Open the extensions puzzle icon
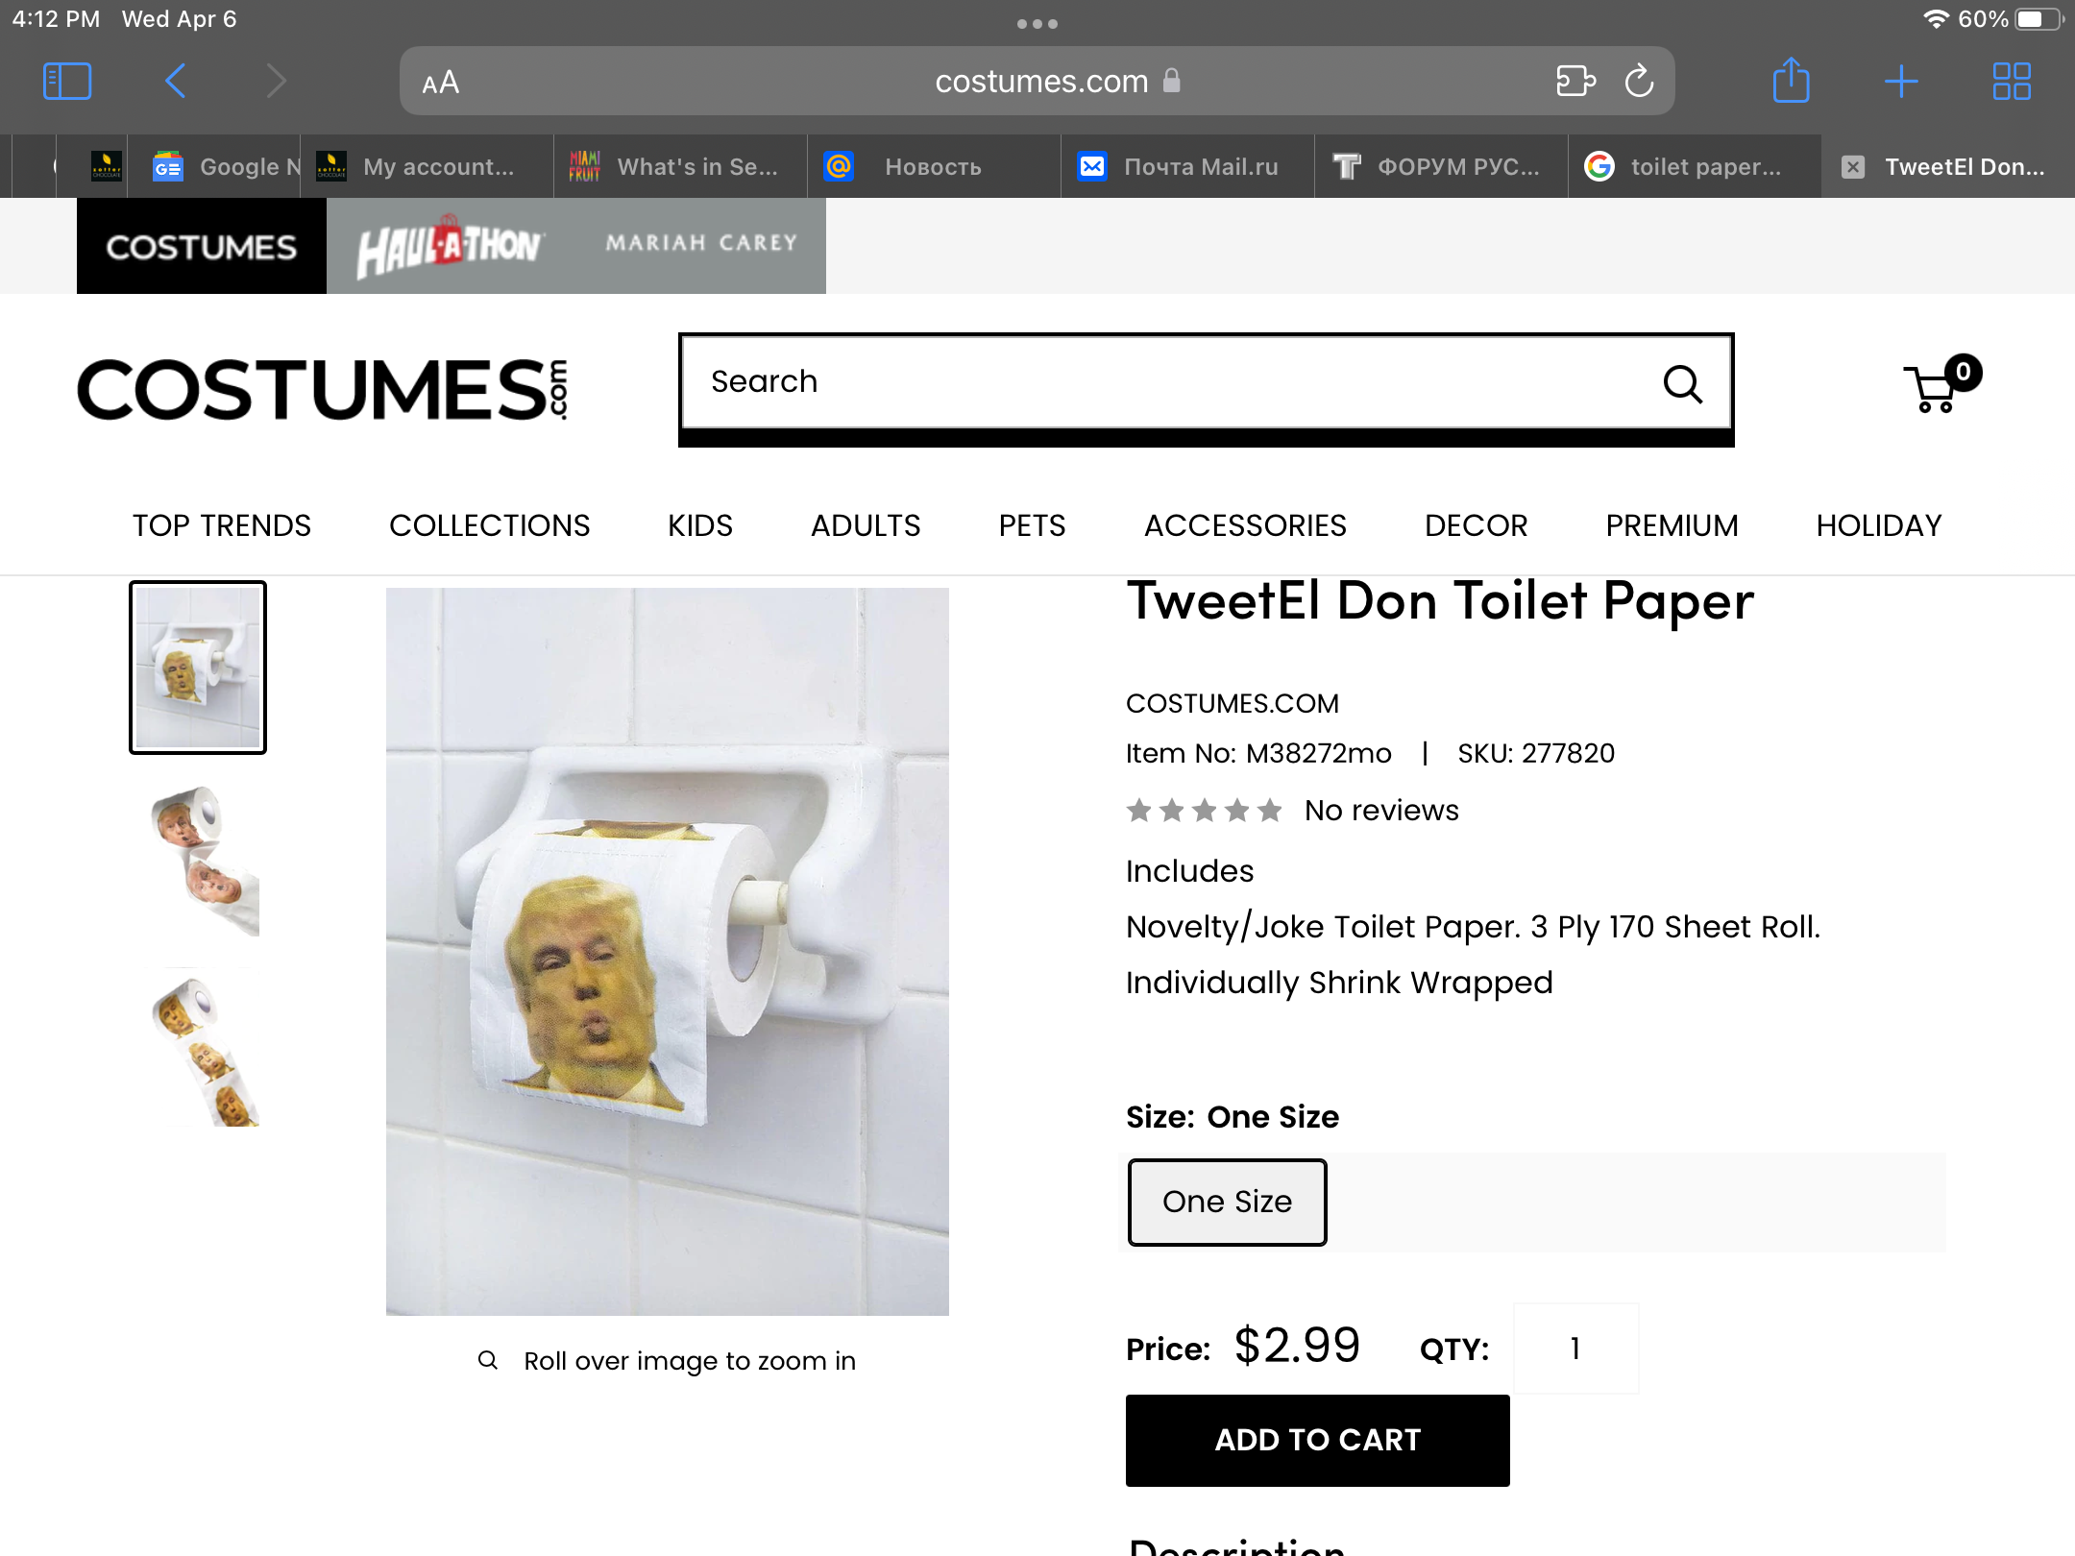This screenshot has width=2075, height=1556. (1575, 82)
